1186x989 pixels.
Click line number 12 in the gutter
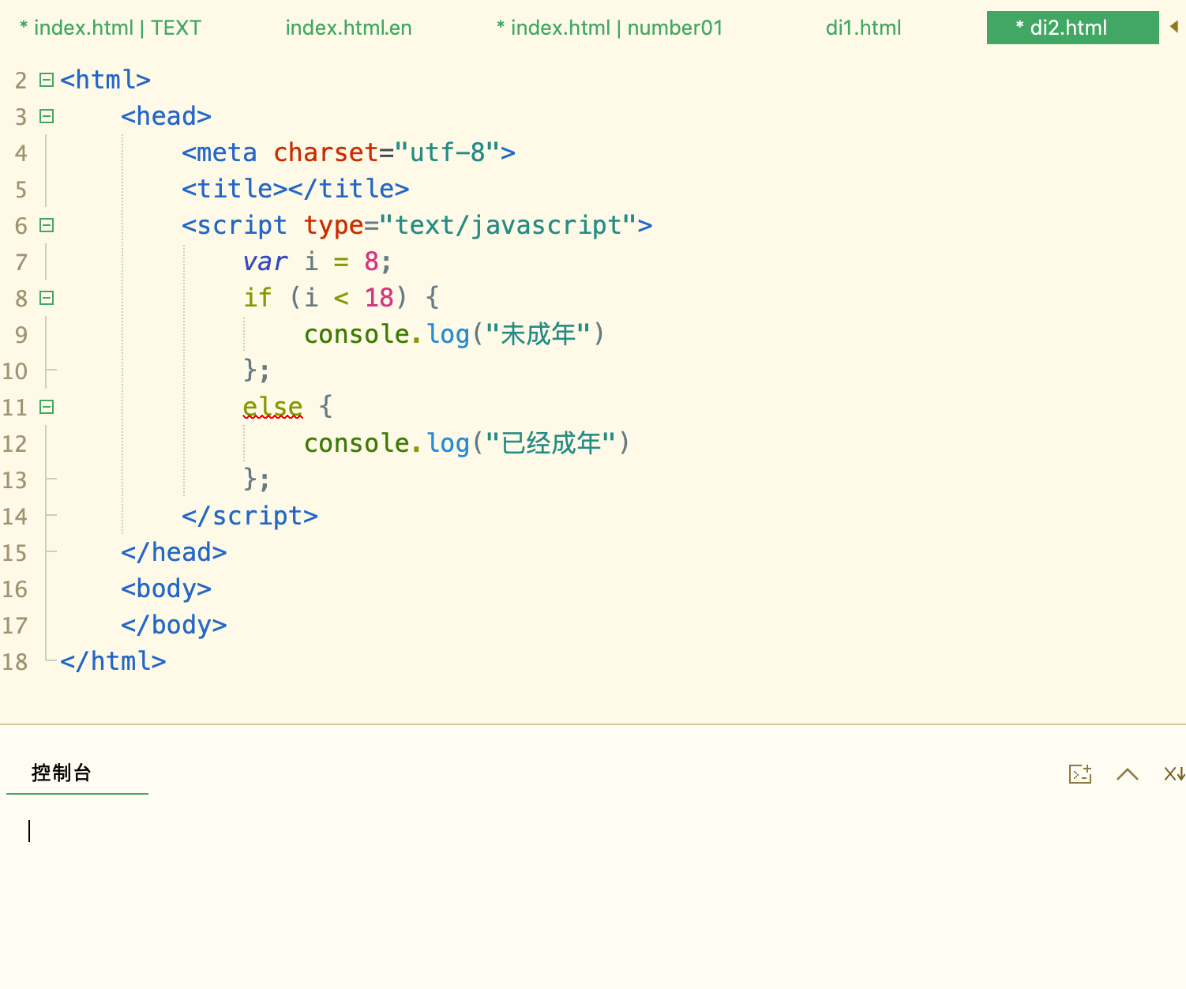point(15,444)
